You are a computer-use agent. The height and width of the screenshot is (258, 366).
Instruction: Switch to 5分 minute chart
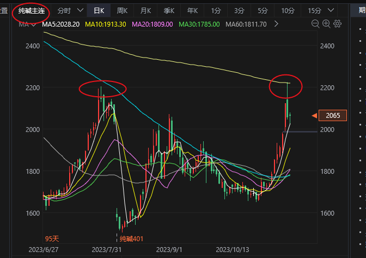coord(263,10)
